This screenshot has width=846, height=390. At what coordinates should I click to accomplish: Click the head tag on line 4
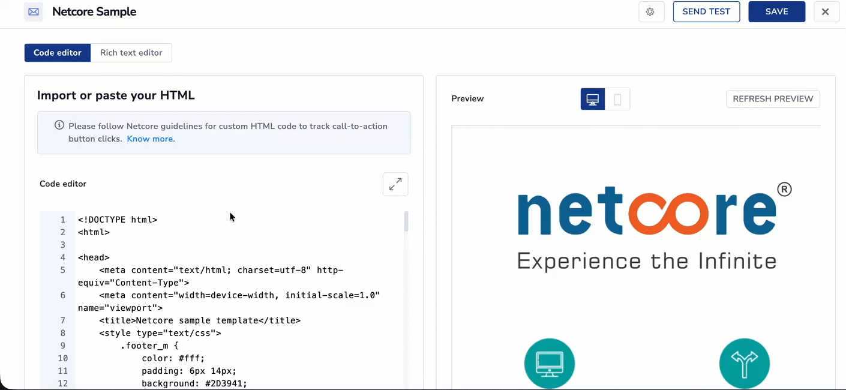[x=94, y=257]
